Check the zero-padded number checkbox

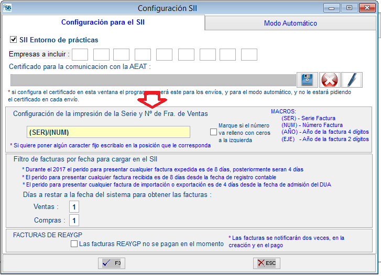tap(213, 132)
